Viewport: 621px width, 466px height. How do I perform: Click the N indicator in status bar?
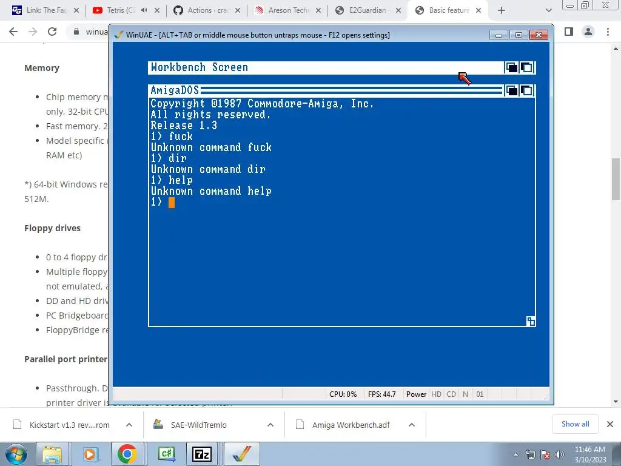[465, 394]
